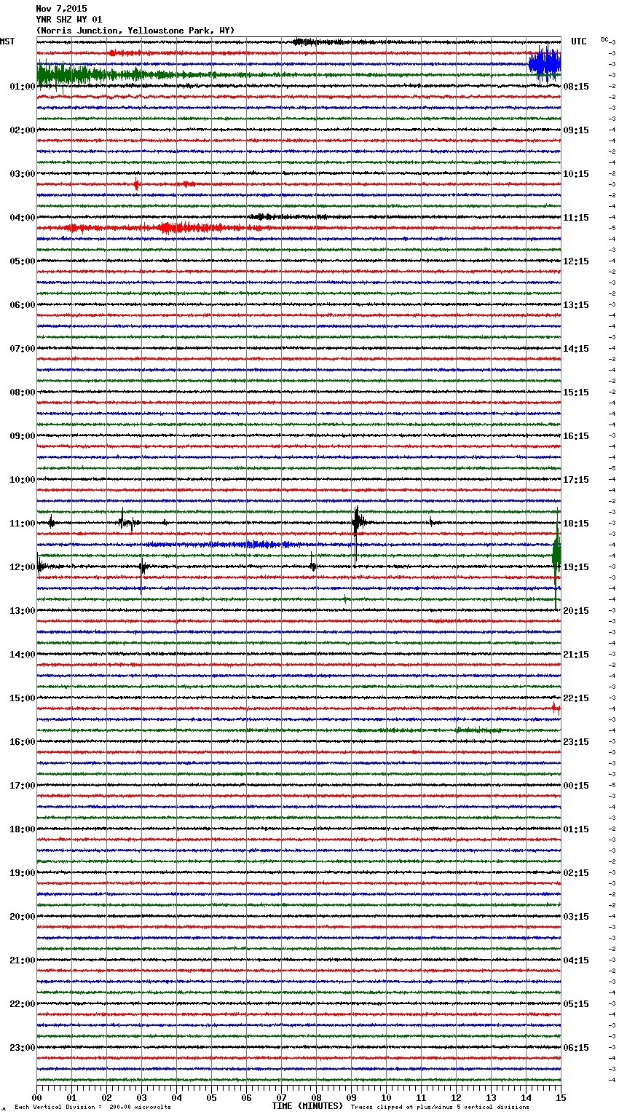The height and width of the screenshot is (1117, 619).
Task: Click the DC column header label
Action: (x=604, y=39)
